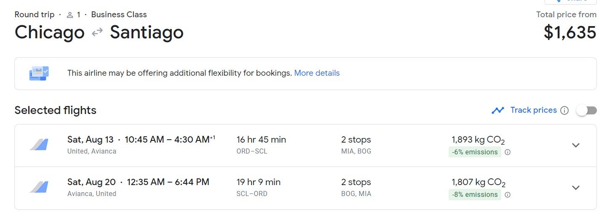Click the -6% emissions info icon
This screenshot has height=220, width=607.
[x=508, y=152]
